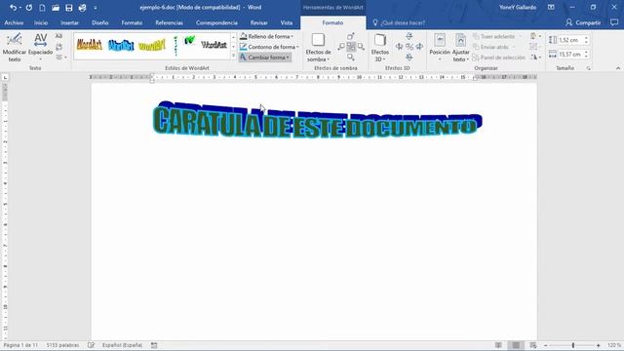The height and width of the screenshot is (351, 624).
Task: Tilt 3D effect down icon
Action: point(409,58)
